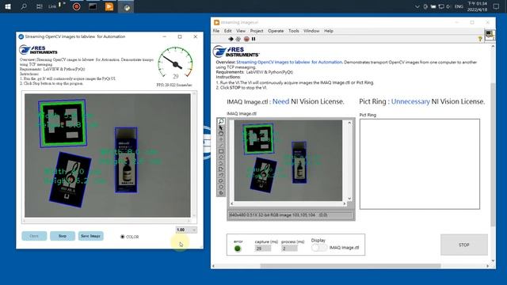The width and height of the screenshot is (507, 285).
Task: Click LabVIEW window vertical scrollbar thumb
Action: (493, 154)
